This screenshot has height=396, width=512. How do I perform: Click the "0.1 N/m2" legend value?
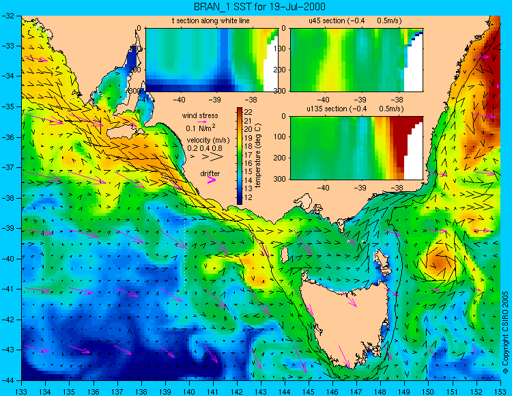click(x=201, y=128)
